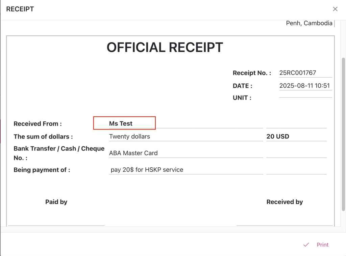346x256 pixels.
Task: Click the 'pay 20$ for HSKP service' description
Action: pyautogui.click(x=147, y=170)
